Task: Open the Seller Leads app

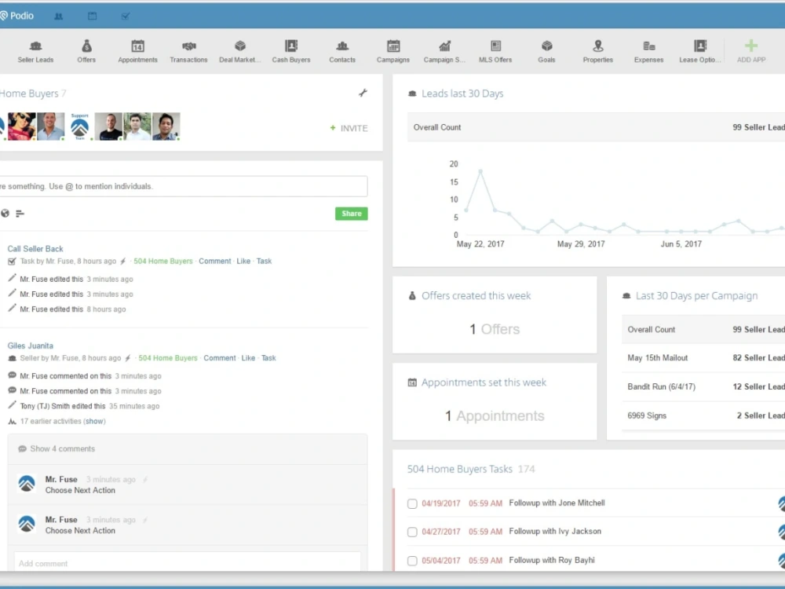Action: (35, 52)
